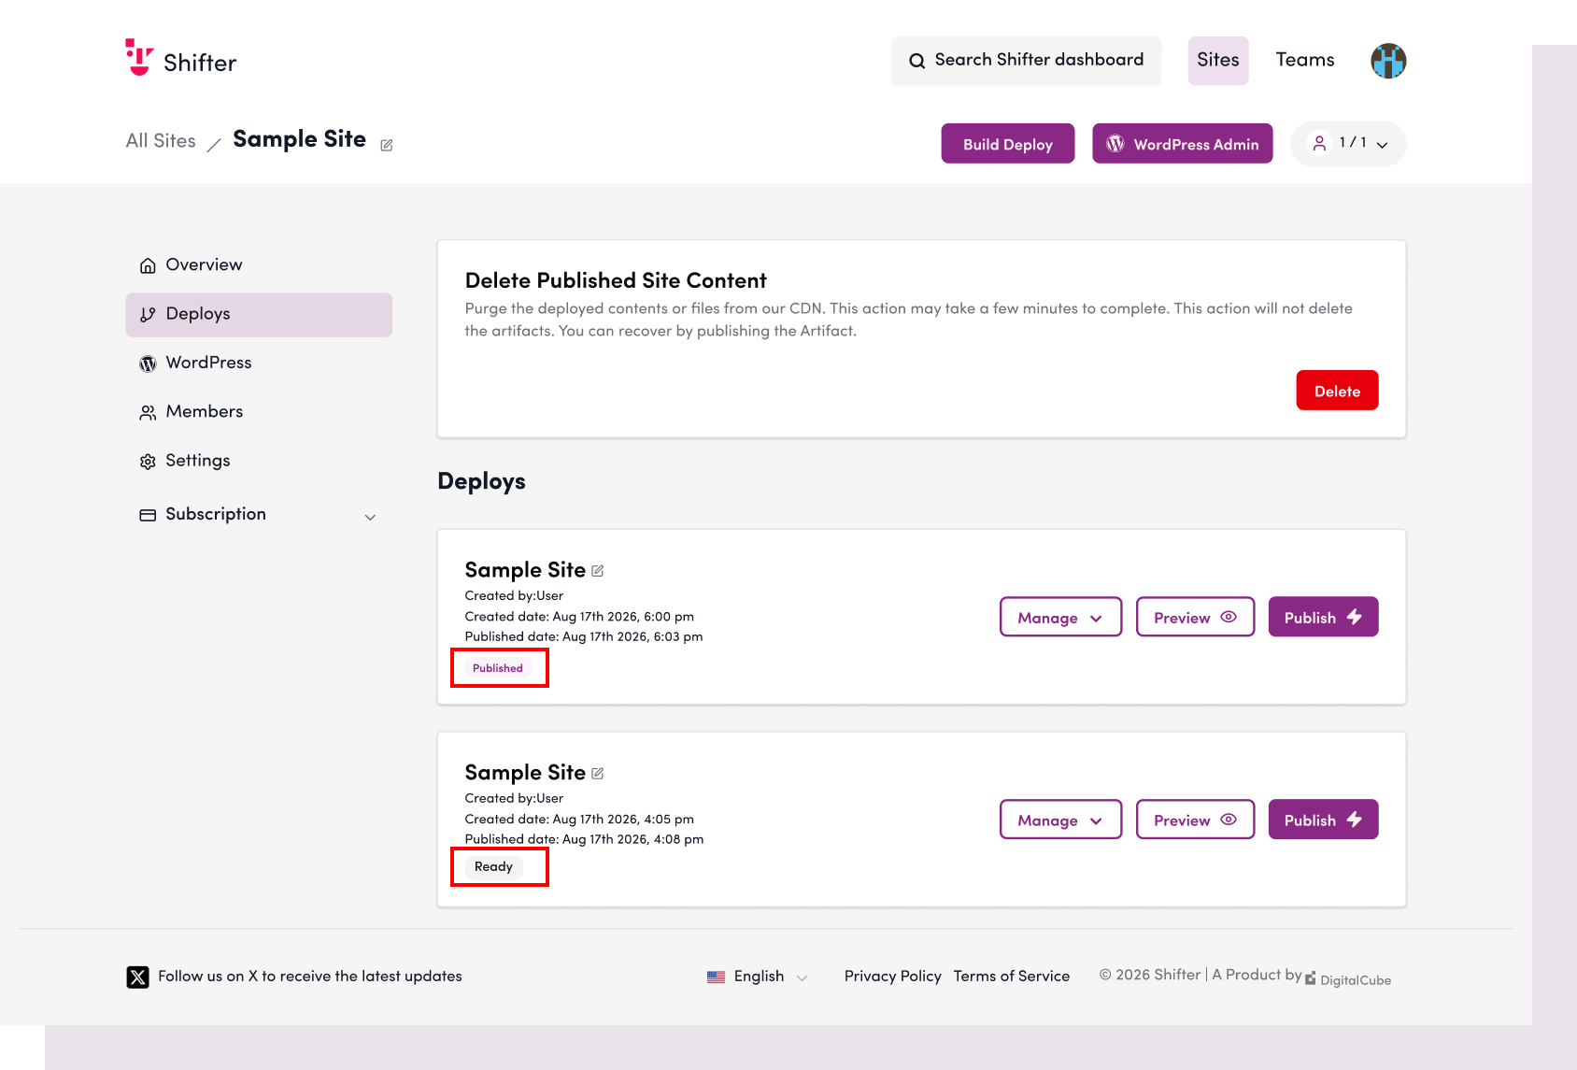The width and height of the screenshot is (1577, 1070).
Task: Open WordPress in the sidebar
Action: [x=259, y=364]
